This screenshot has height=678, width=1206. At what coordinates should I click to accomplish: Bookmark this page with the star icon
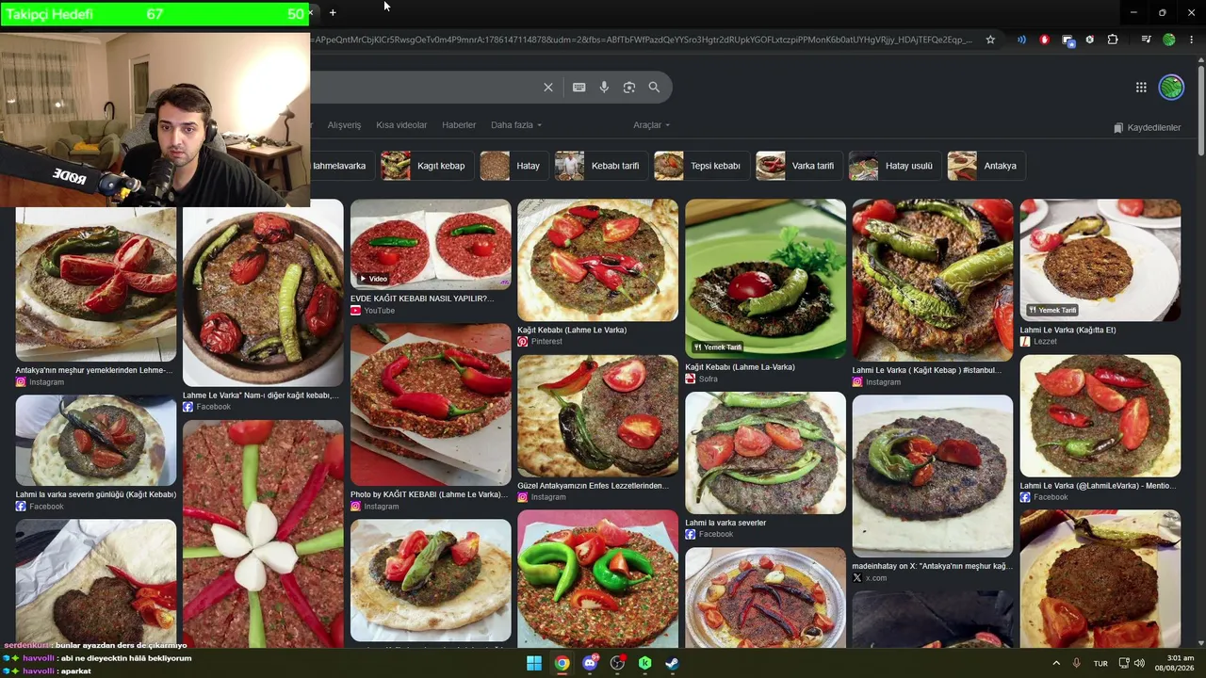pyautogui.click(x=990, y=40)
